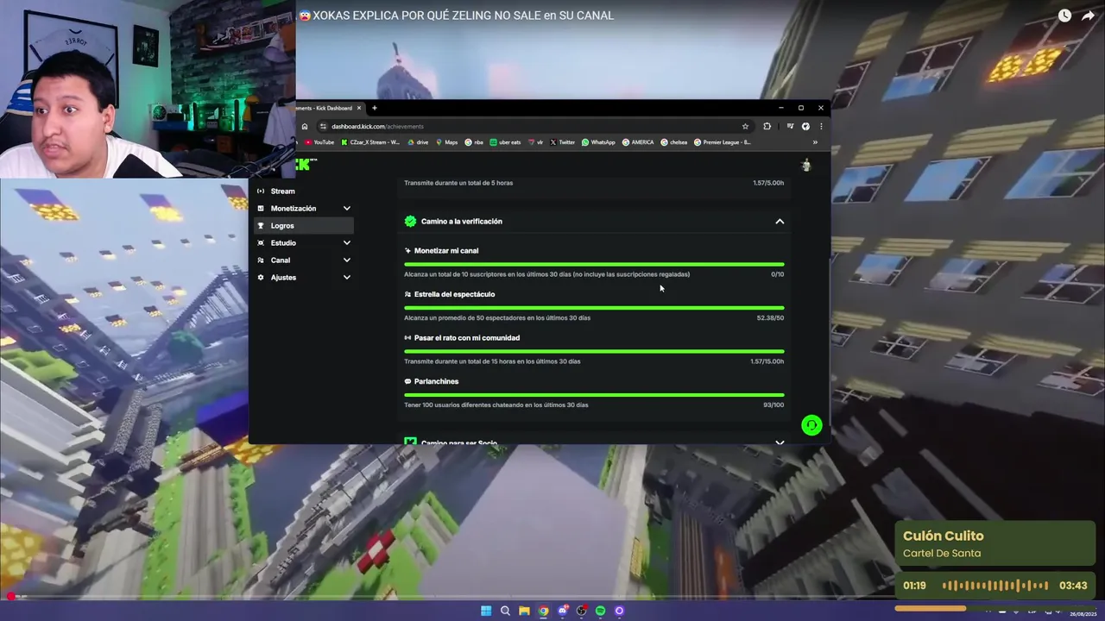Click 'Monetizar mi canal' achievement title
Image resolution: width=1105 pixels, height=621 pixels.
(x=446, y=251)
